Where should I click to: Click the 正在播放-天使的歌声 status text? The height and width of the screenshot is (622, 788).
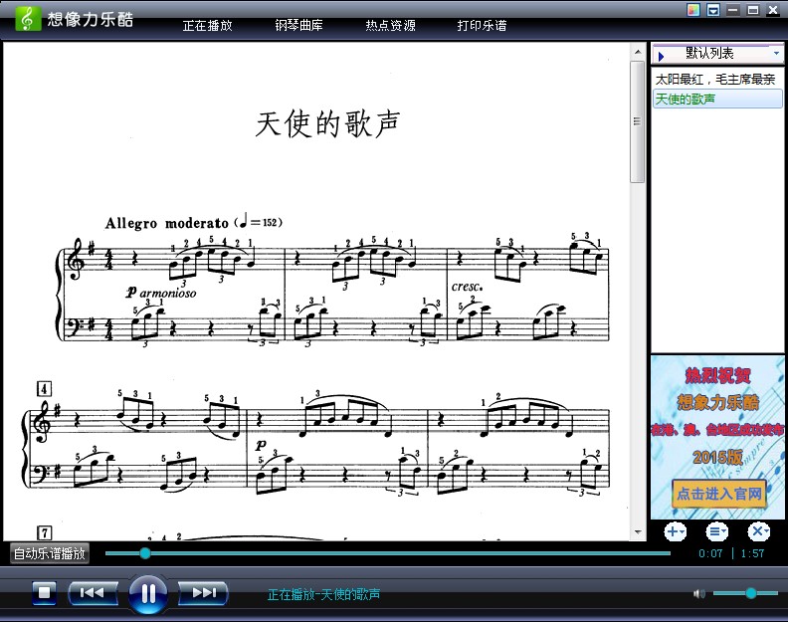323,594
